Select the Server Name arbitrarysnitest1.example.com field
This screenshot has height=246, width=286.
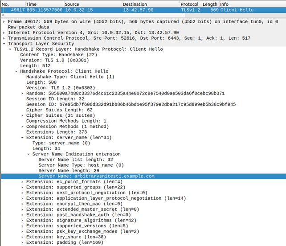tap(96, 176)
